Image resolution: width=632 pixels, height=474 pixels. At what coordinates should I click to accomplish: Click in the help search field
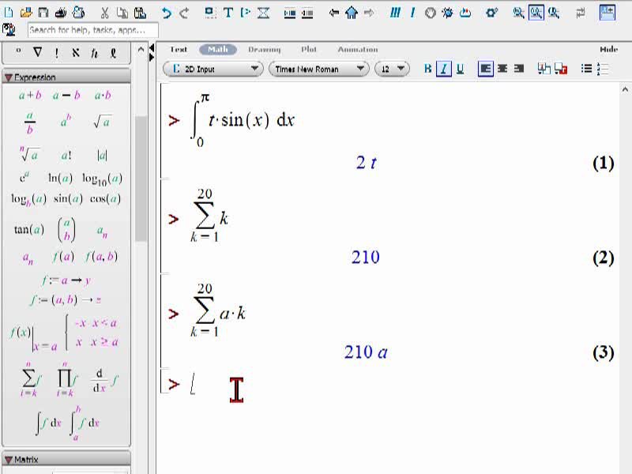[93, 30]
